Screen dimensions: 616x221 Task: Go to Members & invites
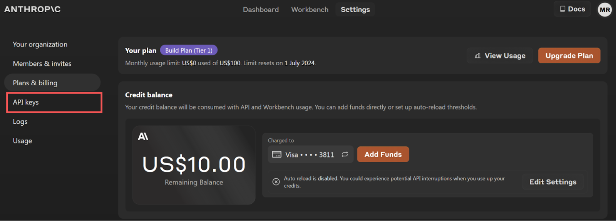[42, 64]
